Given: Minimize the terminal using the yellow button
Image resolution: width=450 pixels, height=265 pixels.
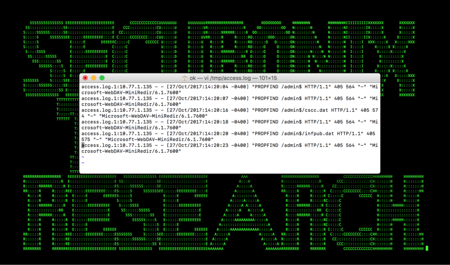Looking at the screenshot, I should click(x=94, y=78).
